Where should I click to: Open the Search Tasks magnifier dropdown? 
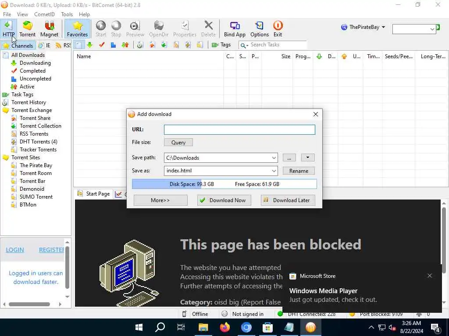(244, 45)
